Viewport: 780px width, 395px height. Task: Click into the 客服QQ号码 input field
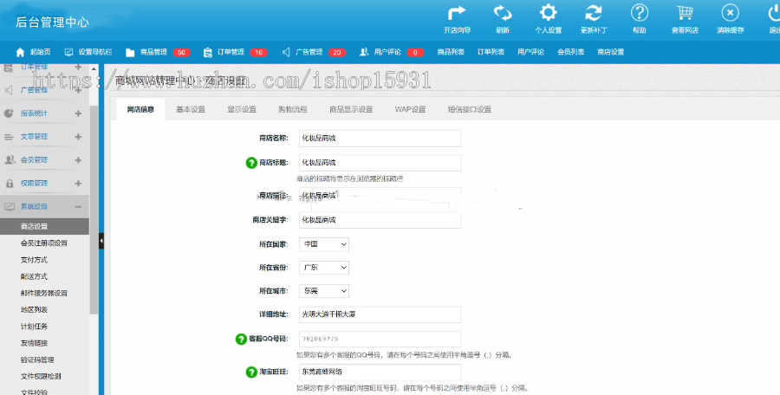(x=380, y=339)
